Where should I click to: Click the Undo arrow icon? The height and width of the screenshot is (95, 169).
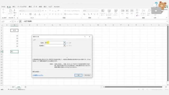[x=3, y=10]
